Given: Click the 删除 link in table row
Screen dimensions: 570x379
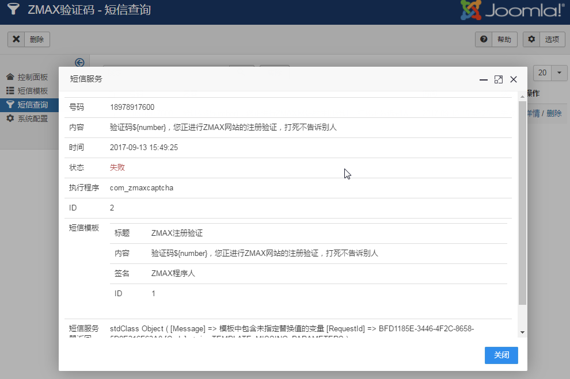Looking at the screenshot, I should (554, 113).
